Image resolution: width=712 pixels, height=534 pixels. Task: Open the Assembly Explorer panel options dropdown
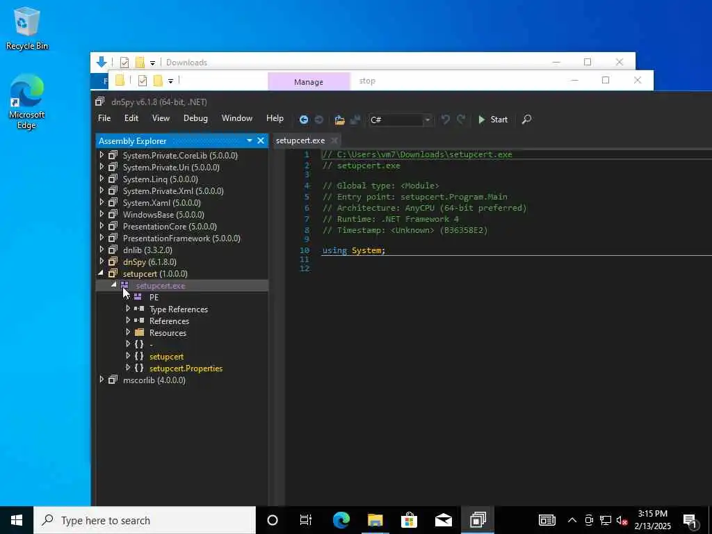click(x=250, y=140)
